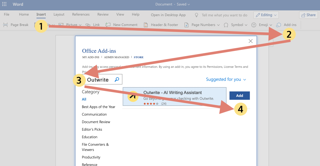The width and height of the screenshot is (320, 166).
Task: Expand the Emoji dropdown arrow
Action: point(271,25)
